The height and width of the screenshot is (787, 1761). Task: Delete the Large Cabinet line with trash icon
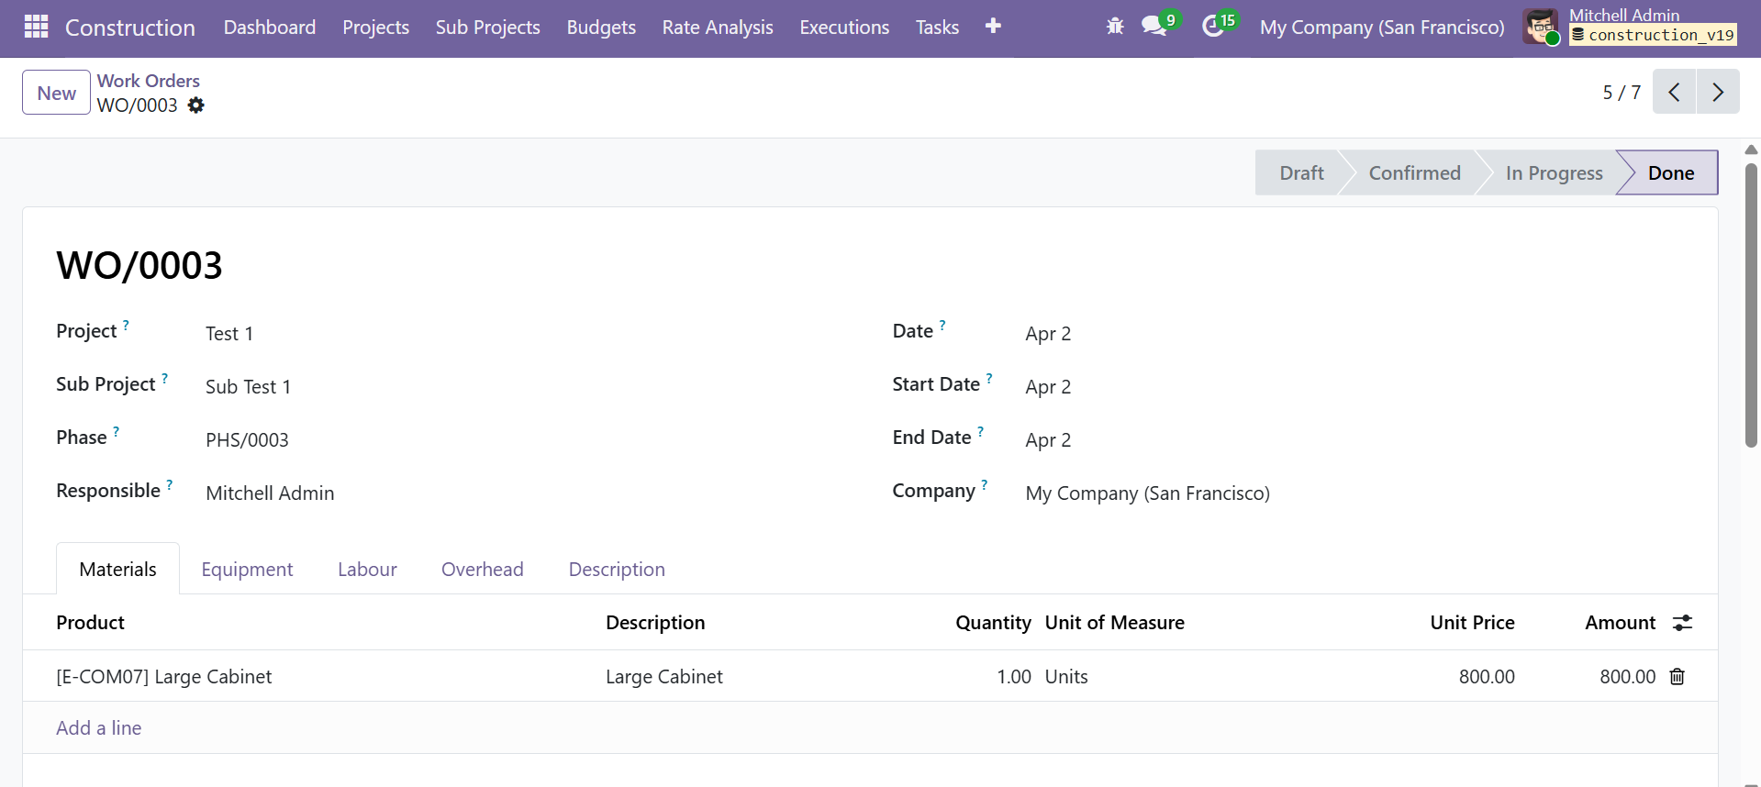click(x=1677, y=677)
